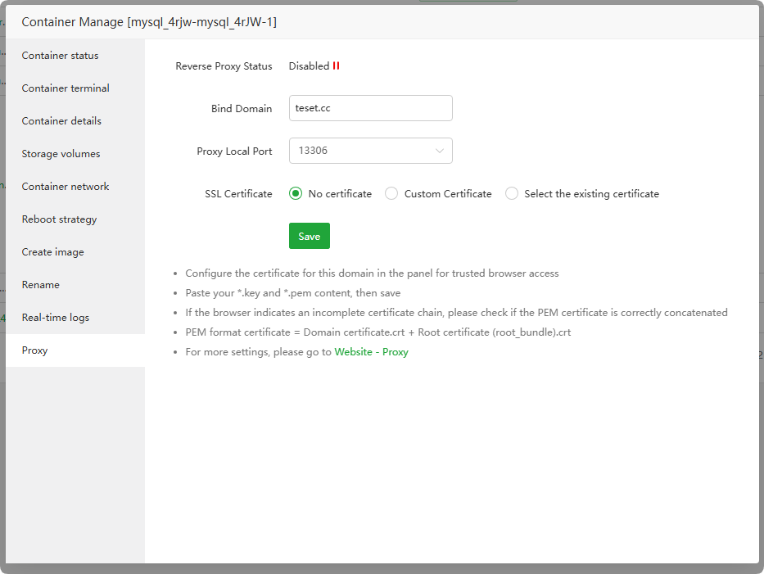Click the Bind Domain input field
The image size is (764, 574).
point(370,108)
